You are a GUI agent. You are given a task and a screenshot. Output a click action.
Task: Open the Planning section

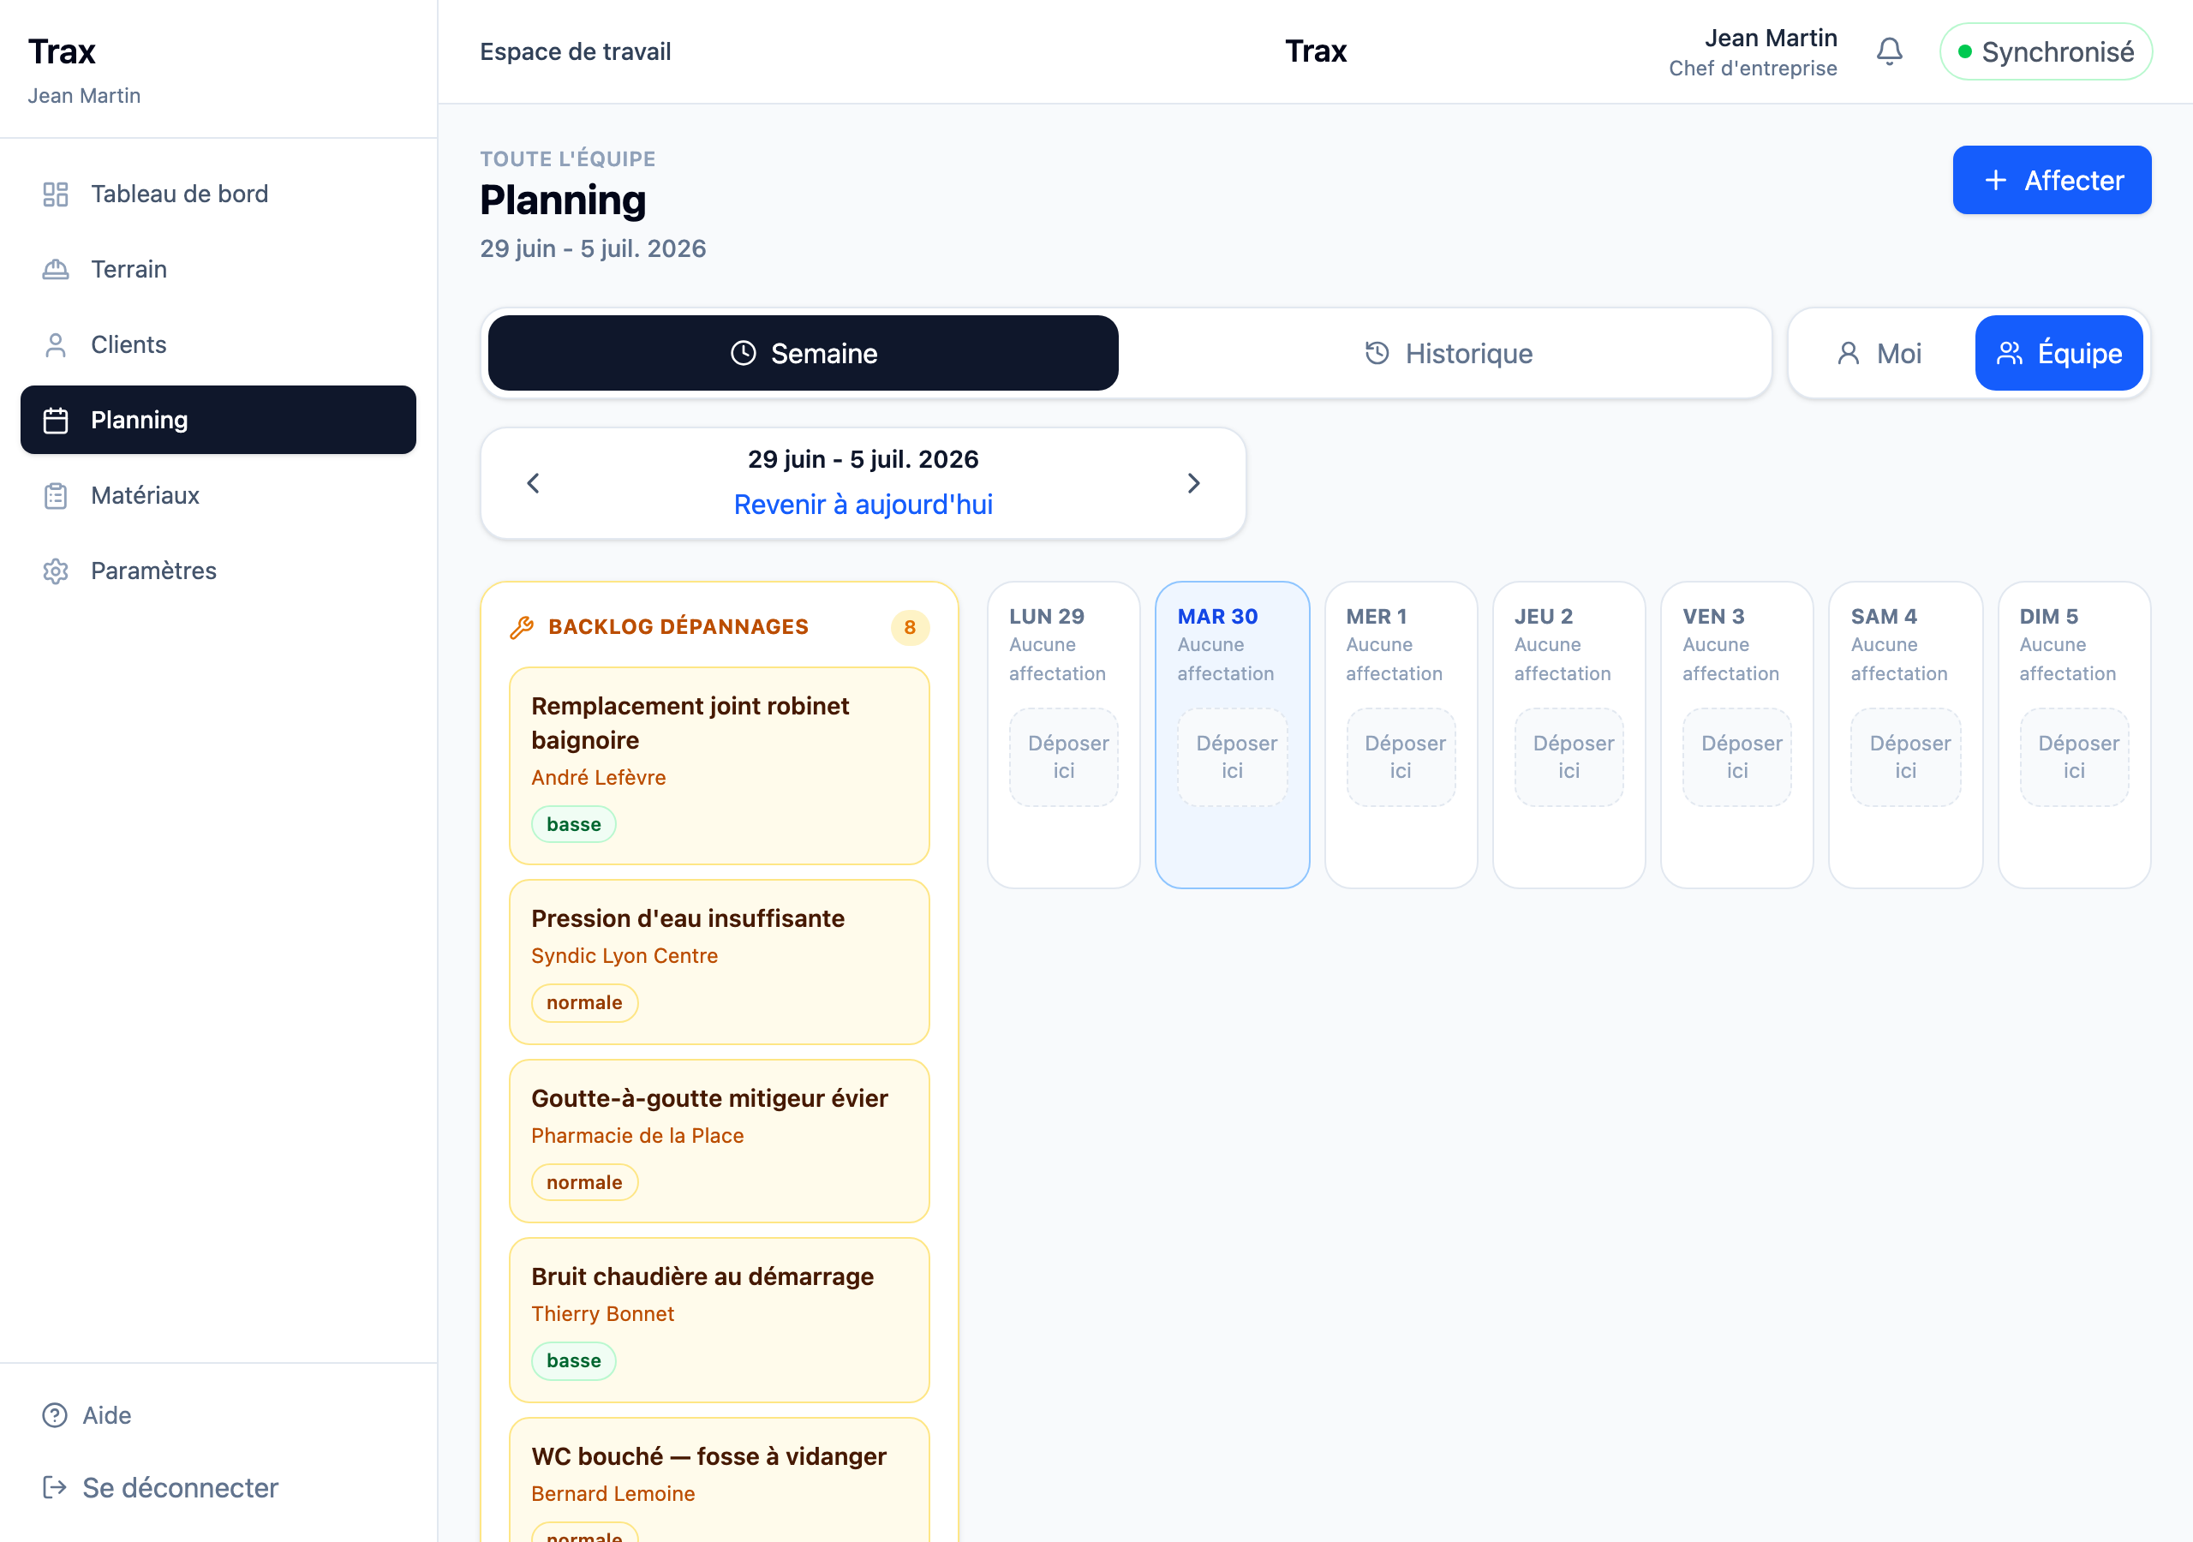point(218,421)
